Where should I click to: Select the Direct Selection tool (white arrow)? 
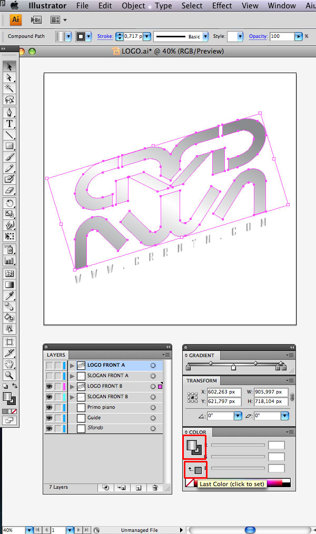click(9, 78)
